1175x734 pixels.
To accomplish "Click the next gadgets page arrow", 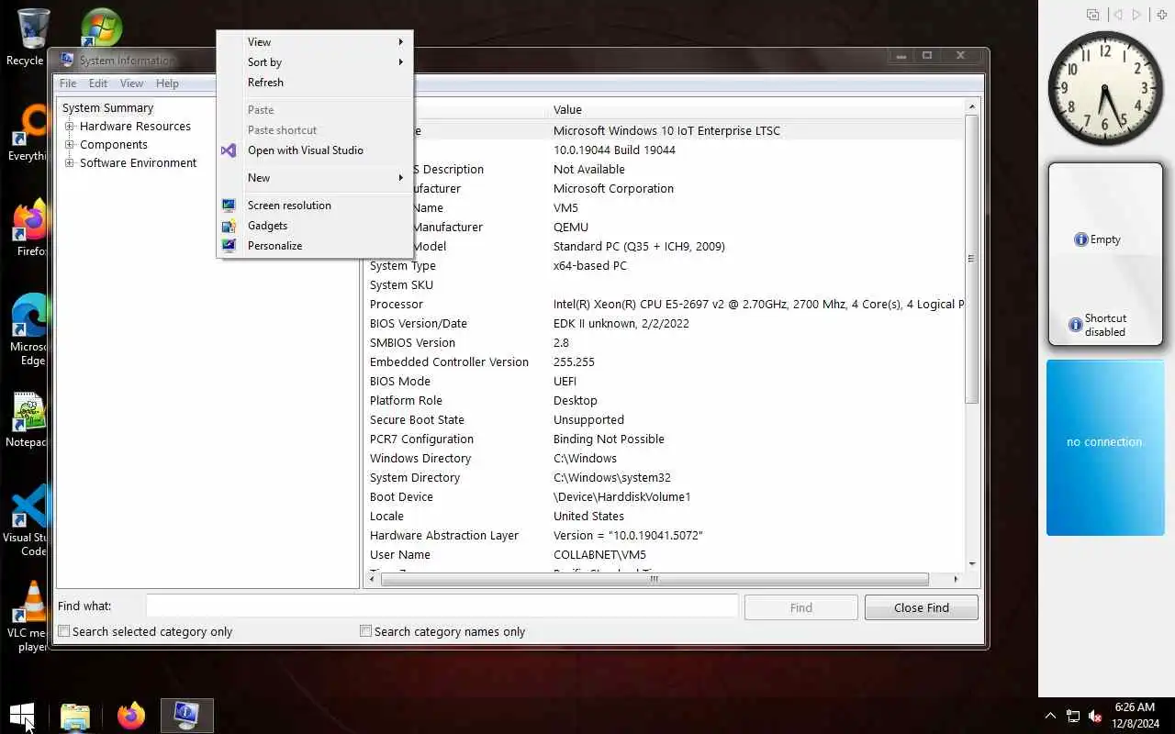I will pyautogui.click(x=1137, y=15).
